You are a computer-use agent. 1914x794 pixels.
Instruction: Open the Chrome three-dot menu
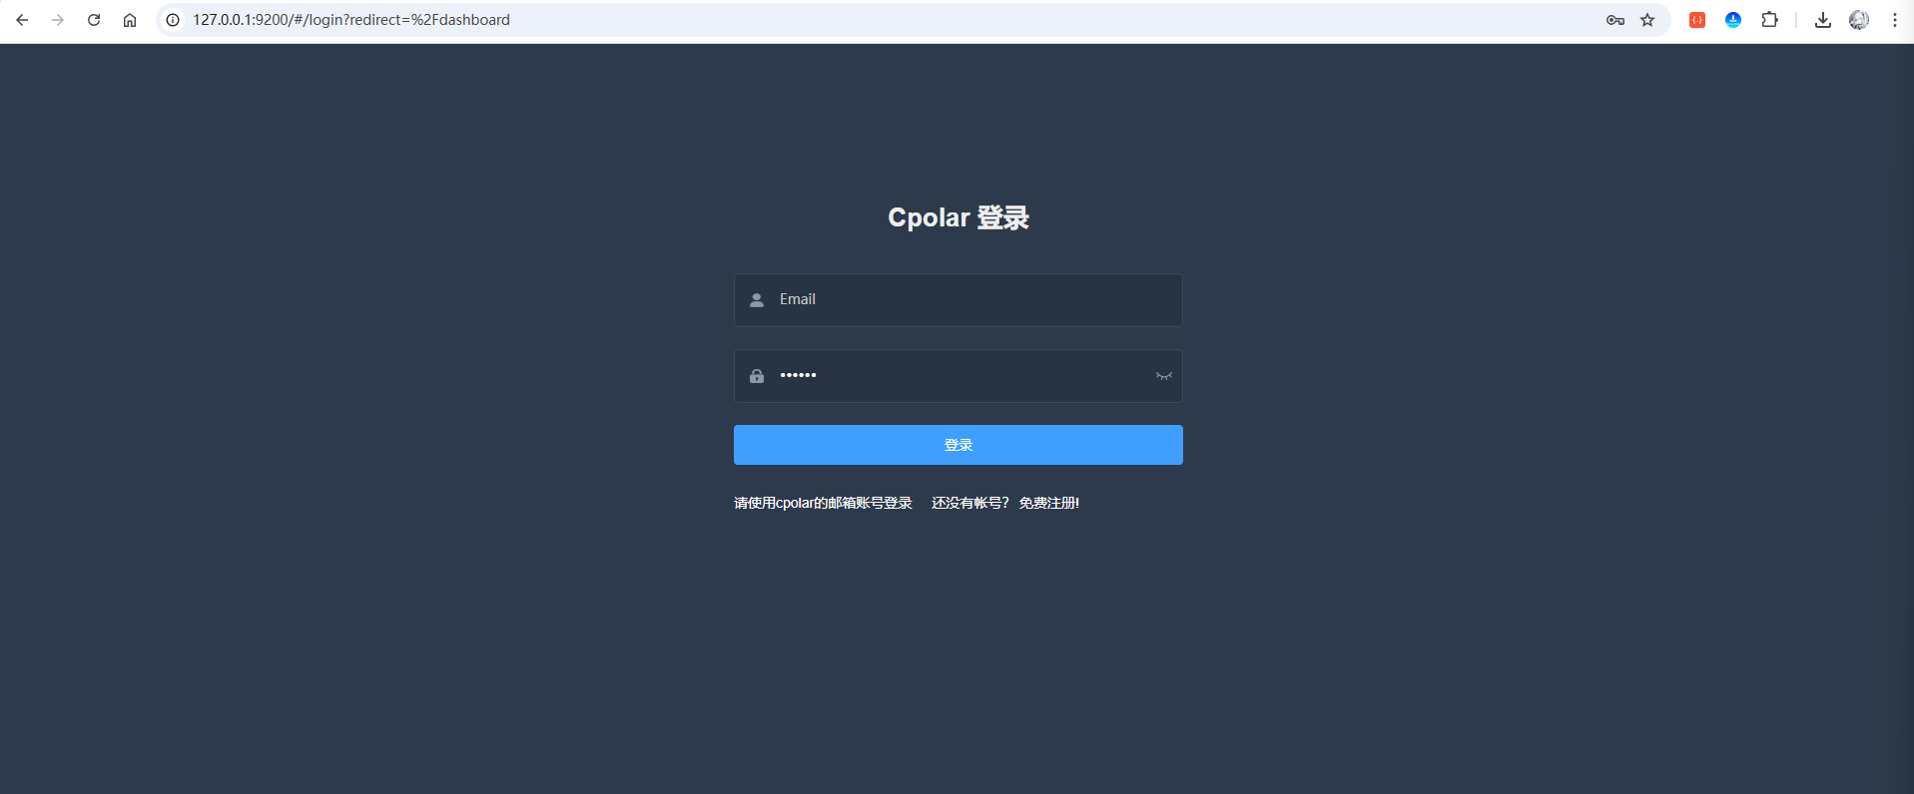(1894, 20)
